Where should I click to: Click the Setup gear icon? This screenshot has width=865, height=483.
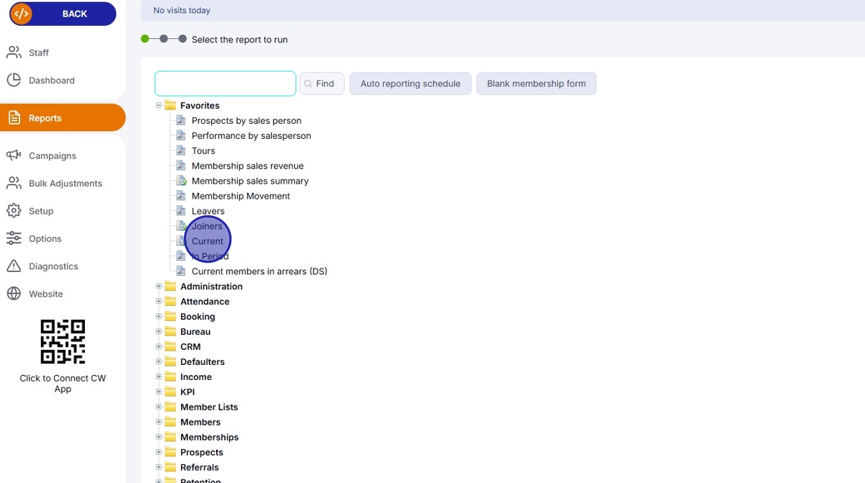coord(14,211)
